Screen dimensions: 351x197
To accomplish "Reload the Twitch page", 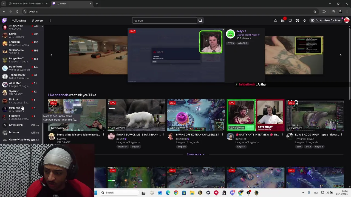I will click(17, 11).
